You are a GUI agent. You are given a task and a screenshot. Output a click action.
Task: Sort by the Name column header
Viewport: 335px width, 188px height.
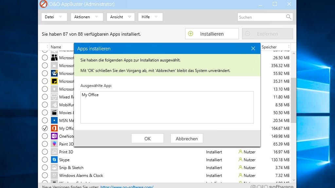point(56,47)
